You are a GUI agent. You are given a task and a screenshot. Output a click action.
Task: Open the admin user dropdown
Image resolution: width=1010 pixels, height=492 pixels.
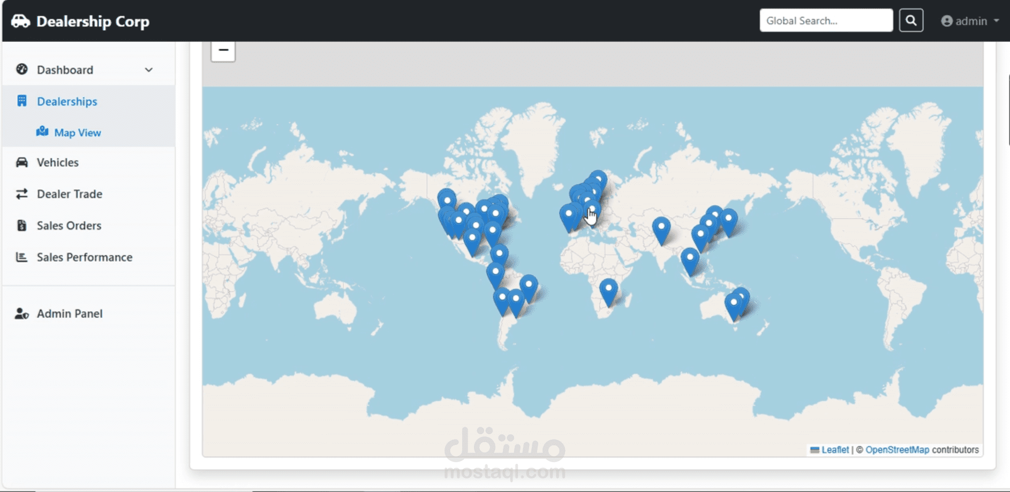[x=970, y=21]
